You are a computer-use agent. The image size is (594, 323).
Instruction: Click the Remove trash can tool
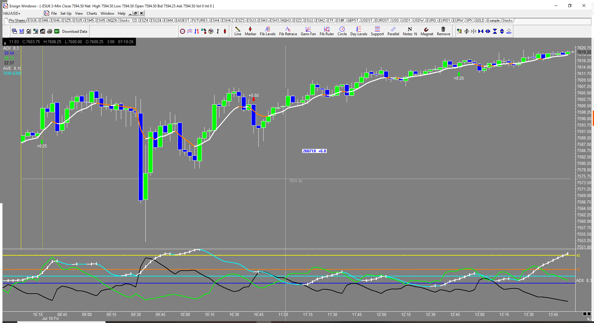443,31
